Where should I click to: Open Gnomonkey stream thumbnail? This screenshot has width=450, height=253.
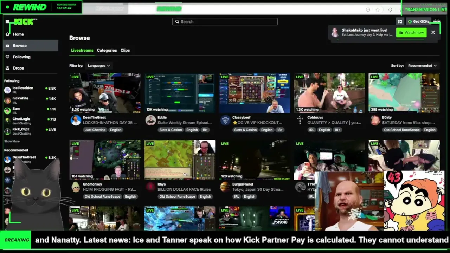coord(105,160)
